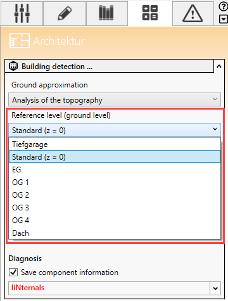228x301 pixels.
Task: Click the Architektur floor plan icon
Action: [x=20, y=41]
